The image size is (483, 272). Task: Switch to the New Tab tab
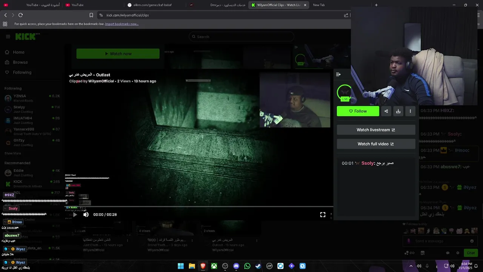point(319,5)
